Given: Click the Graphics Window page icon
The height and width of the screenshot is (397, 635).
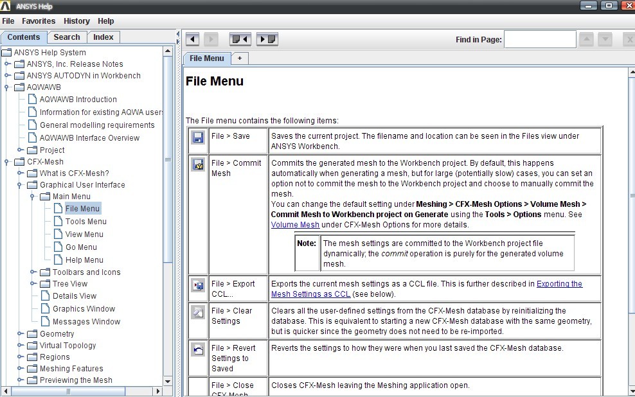Looking at the screenshot, I should point(46,309).
